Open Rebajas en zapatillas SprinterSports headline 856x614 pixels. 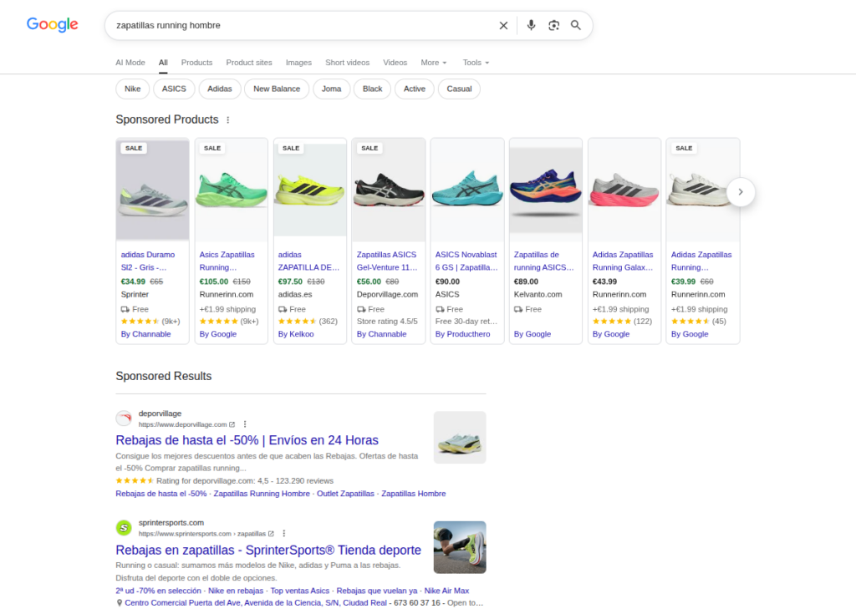point(268,550)
